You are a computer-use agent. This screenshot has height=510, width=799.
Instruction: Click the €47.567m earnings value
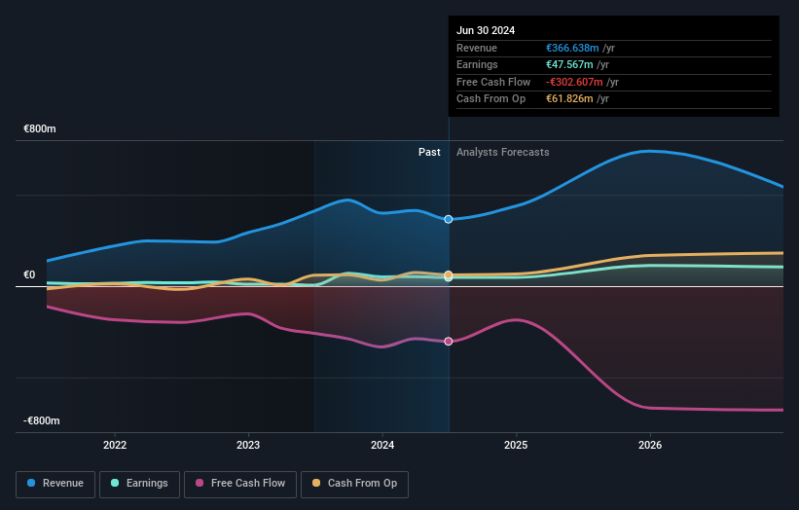pyautogui.click(x=569, y=64)
